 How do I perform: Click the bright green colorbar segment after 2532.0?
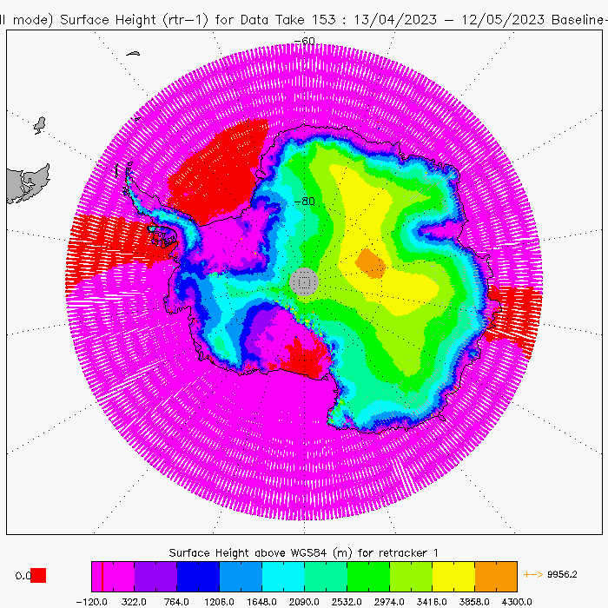(368, 575)
